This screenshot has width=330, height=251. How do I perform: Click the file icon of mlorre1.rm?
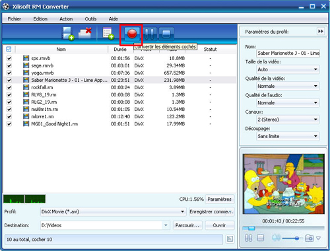tap(26, 116)
